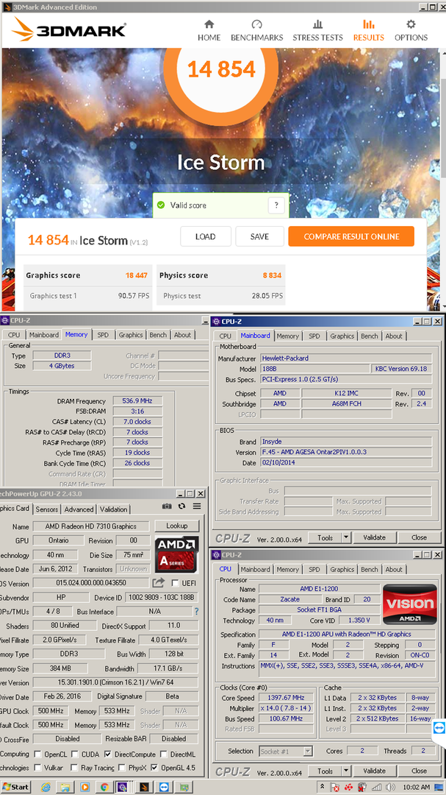
Task: Click the GPU-Z Lookup button
Action: 176,526
